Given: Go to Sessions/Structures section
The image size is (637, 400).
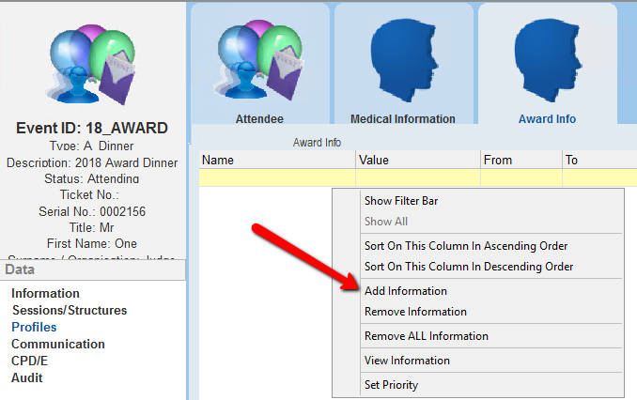Looking at the screenshot, I should tap(69, 311).
